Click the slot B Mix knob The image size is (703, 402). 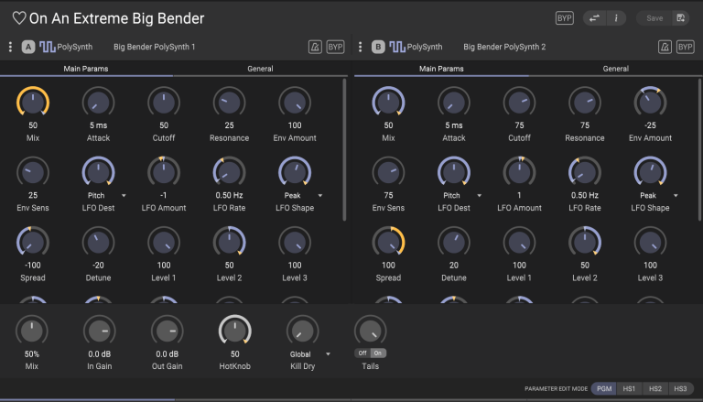click(x=388, y=103)
